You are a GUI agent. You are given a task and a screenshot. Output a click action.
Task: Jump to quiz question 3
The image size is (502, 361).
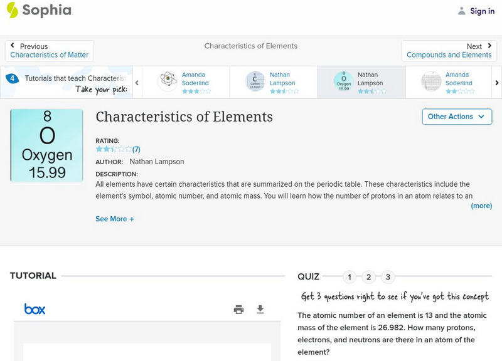tap(388, 277)
